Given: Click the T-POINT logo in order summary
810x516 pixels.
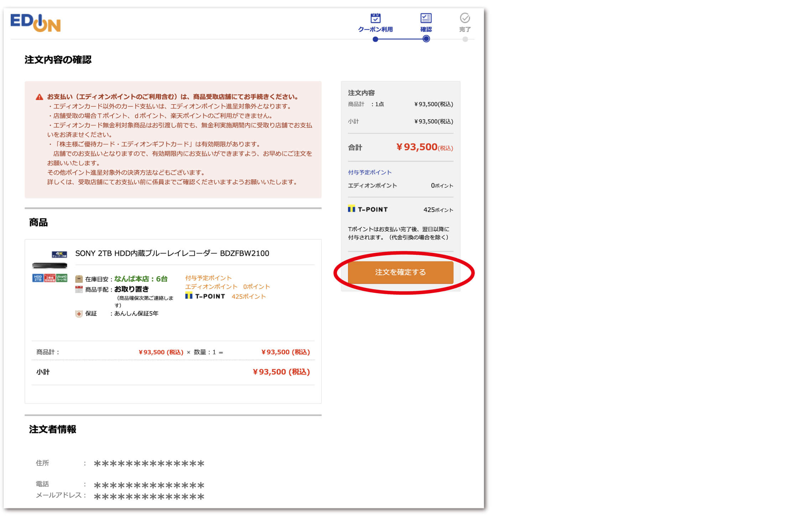Looking at the screenshot, I should click(368, 209).
